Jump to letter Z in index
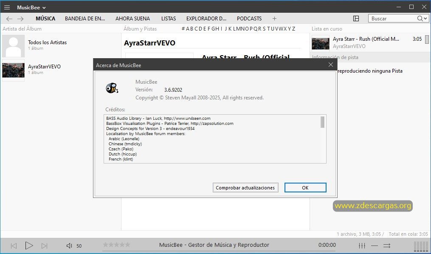431x254 pixels. click(293, 28)
